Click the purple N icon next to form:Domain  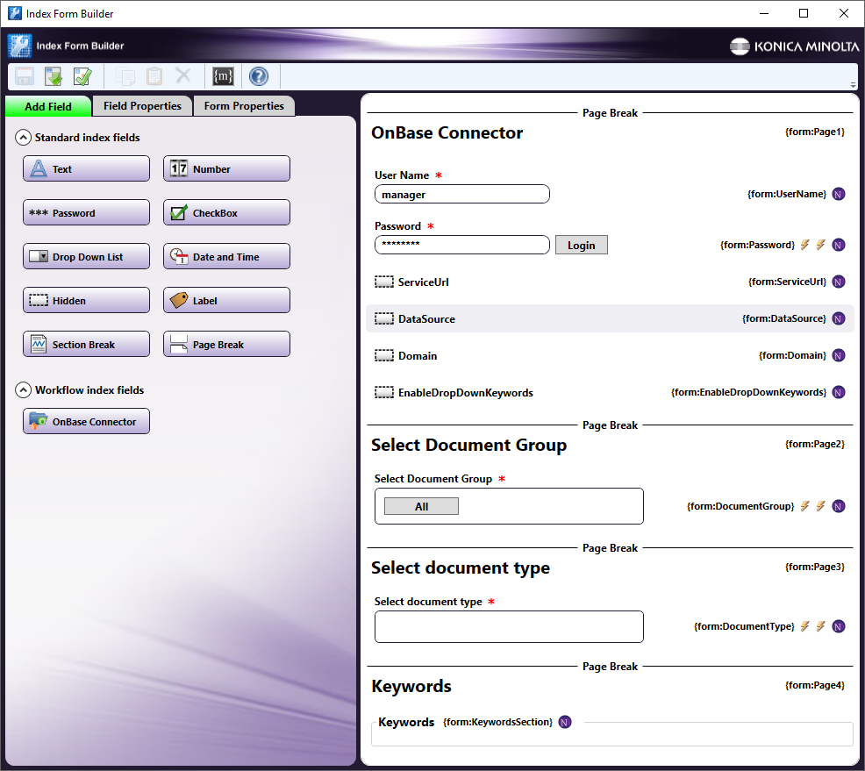click(x=839, y=355)
